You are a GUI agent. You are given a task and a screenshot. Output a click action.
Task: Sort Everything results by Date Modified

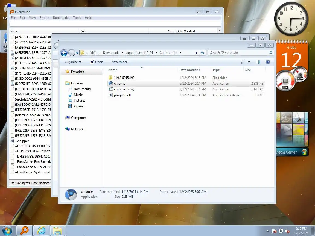click(196, 31)
